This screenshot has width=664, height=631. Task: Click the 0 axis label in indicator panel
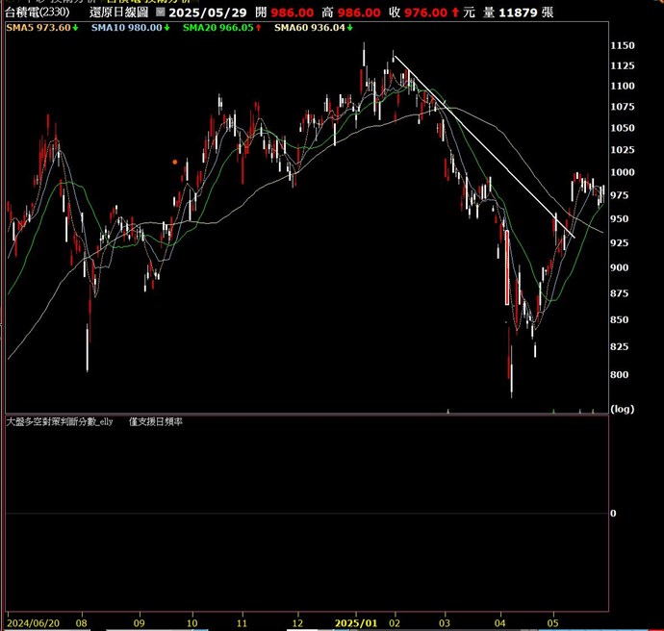(613, 514)
